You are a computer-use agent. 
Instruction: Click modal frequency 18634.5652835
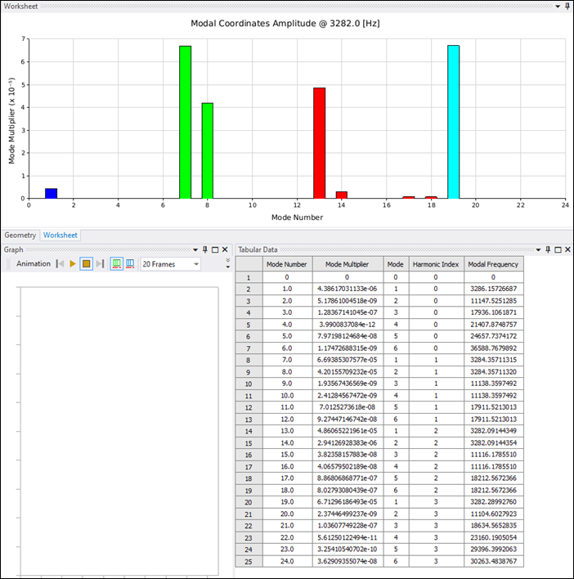coord(494,526)
